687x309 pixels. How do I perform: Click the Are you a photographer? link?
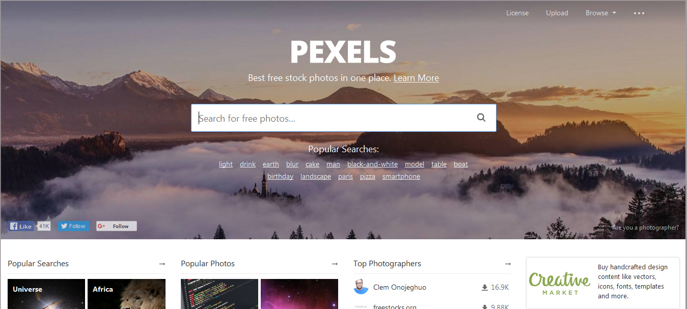point(645,228)
